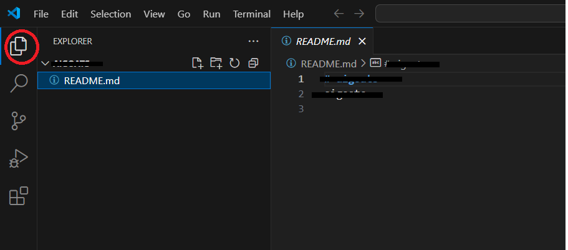Switch to the README.md editor tab
568x250 pixels.
322,42
